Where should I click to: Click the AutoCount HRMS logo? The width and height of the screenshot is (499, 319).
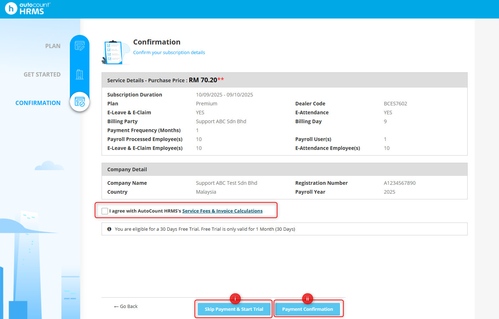click(28, 9)
